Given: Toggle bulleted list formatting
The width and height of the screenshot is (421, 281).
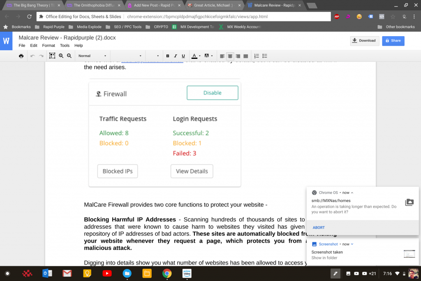Looking at the screenshot, I should pyautogui.click(x=265, y=56).
